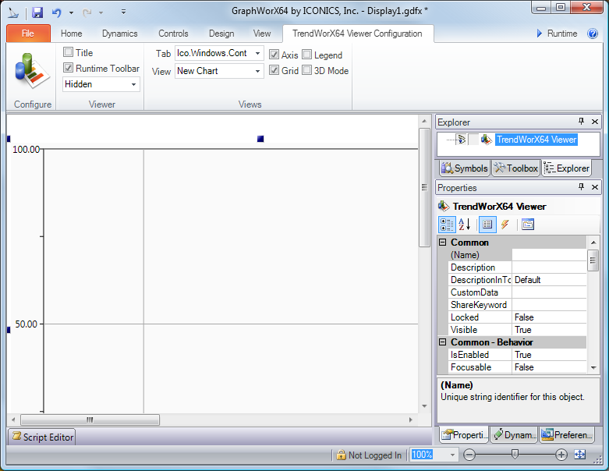Open the Help question mark icon
The height and width of the screenshot is (471, 609).
coord(593,34)
